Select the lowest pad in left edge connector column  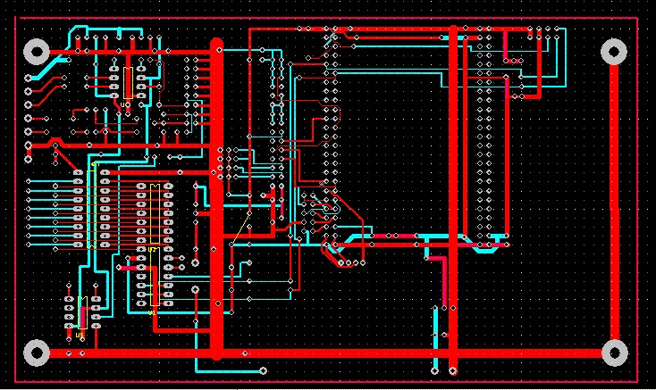coord(28,159)
